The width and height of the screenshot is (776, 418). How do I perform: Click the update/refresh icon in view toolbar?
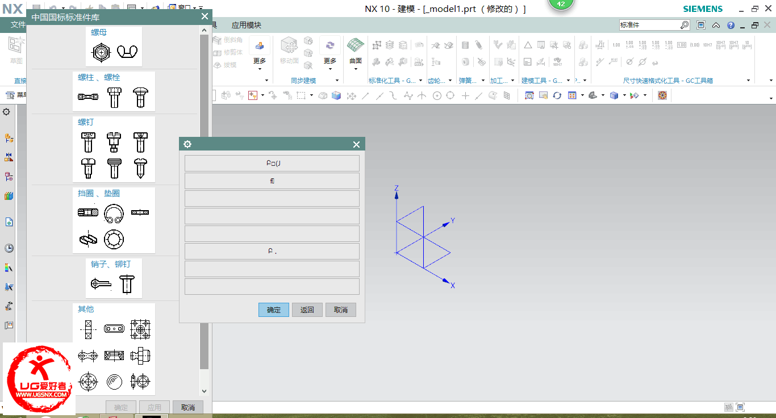tap(557, 95)
